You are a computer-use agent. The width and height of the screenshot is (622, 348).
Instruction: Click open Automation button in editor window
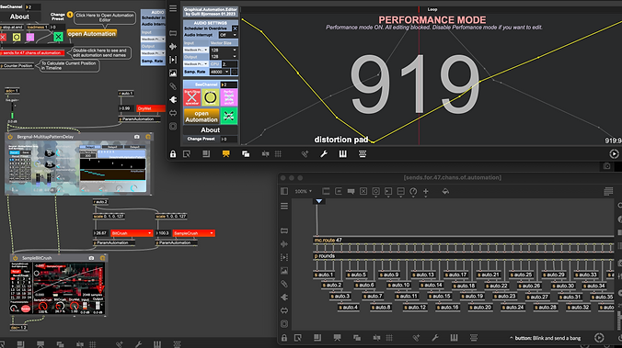click(202, 116)
